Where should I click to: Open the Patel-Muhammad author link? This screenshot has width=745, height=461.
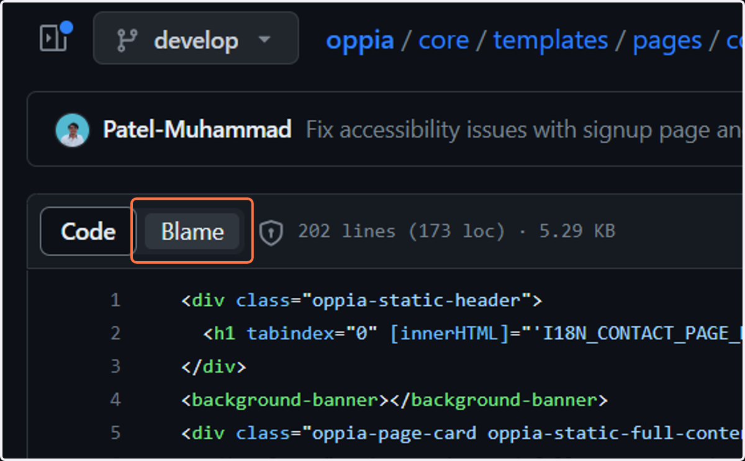[x=197, y=130]
